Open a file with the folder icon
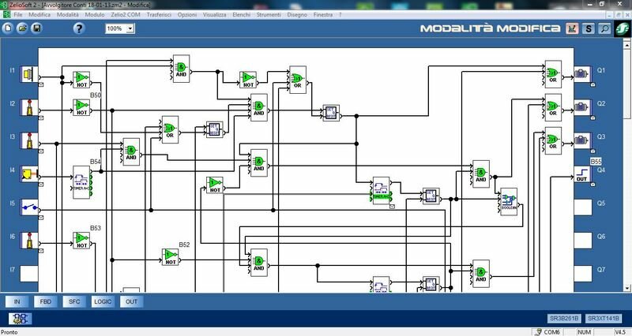Viewport: 632px width, 336px height. click(x=22, y=28)
